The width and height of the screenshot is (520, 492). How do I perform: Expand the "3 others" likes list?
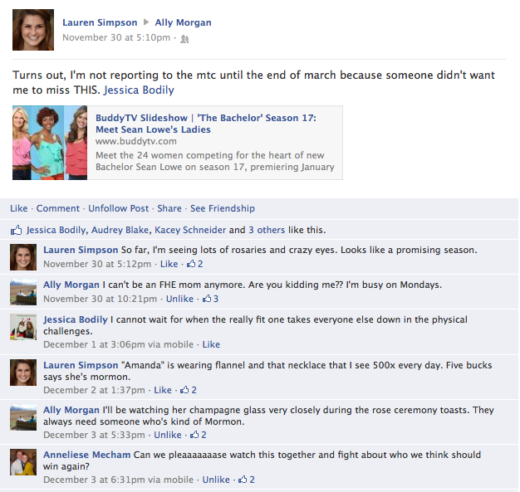[x=267, y=230]
